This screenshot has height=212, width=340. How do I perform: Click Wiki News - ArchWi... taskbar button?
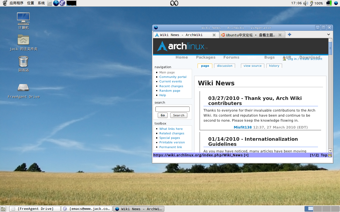point(139,209)
